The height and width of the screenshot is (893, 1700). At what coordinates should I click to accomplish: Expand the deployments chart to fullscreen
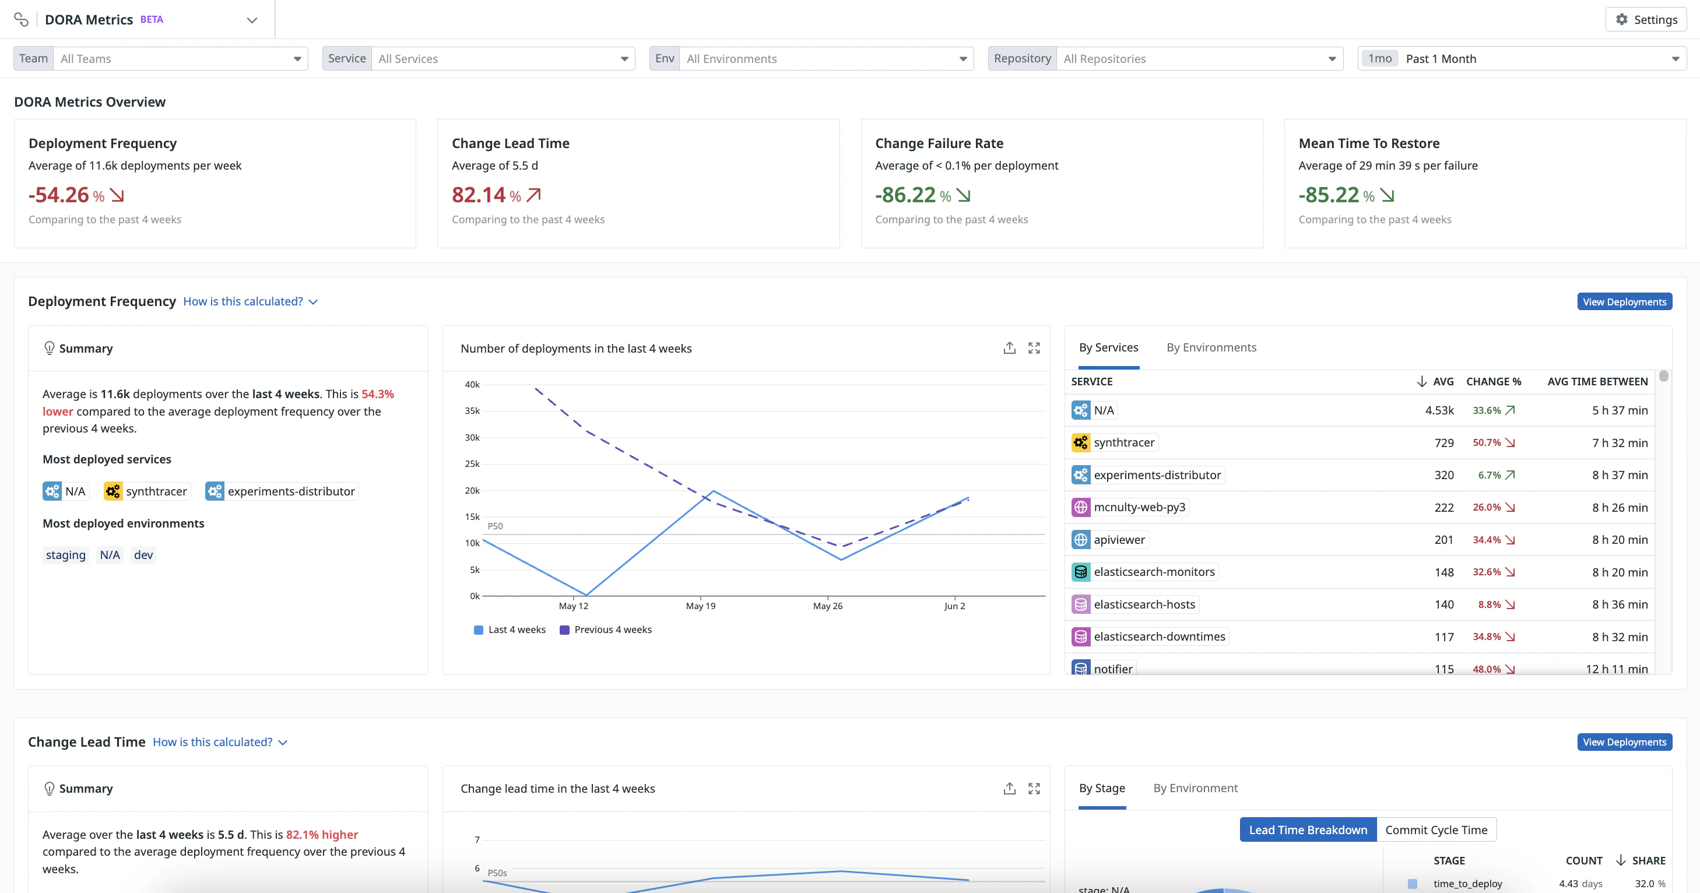1034,347
